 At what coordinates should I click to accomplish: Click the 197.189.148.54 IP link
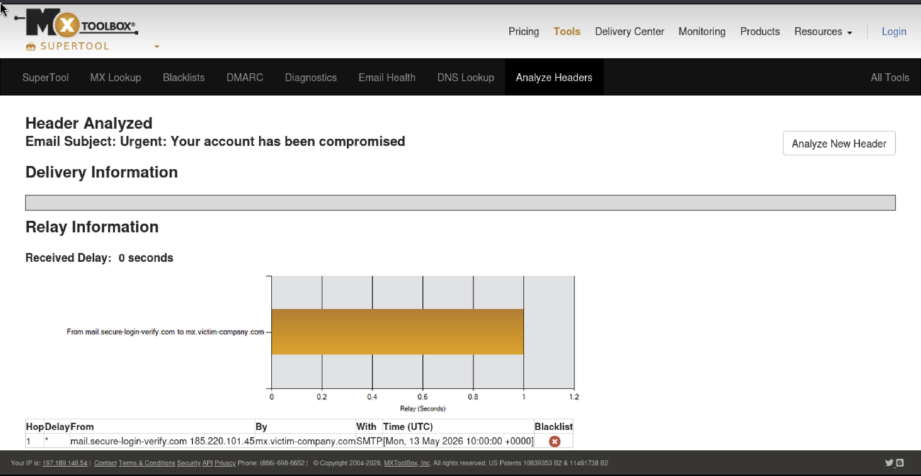pyautogui.click(x=65, y=463)
